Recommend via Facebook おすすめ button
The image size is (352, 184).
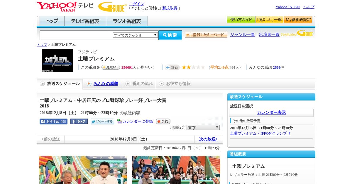click(53, 121)
